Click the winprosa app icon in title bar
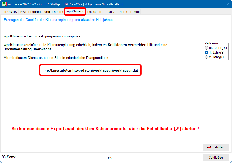The image size is (232, 163). (4, 4)
